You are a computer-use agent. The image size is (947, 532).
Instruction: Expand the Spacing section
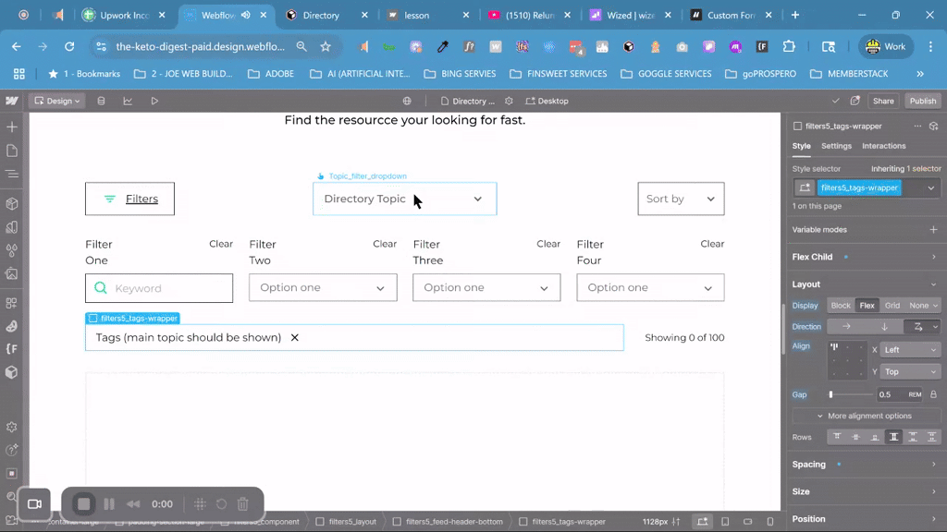pyautogui.click(x=808, y=464)
